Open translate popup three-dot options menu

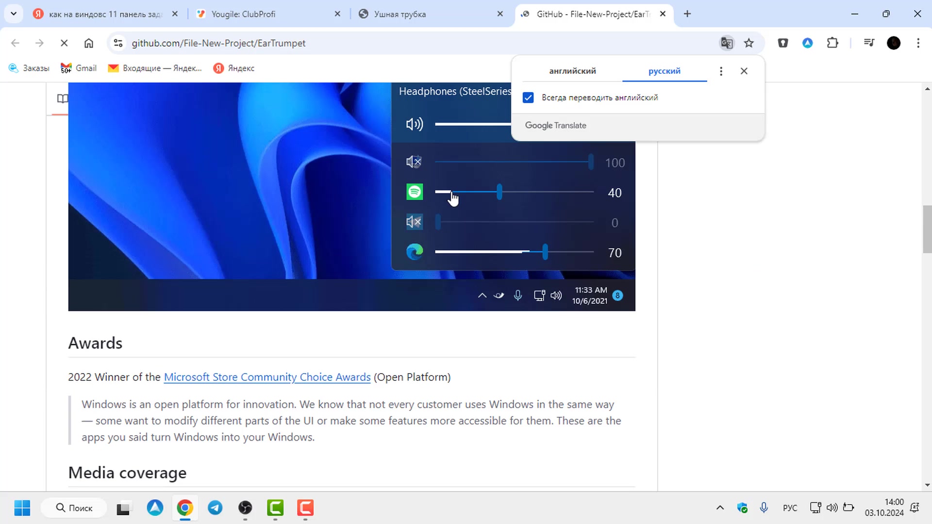click(x=721, y=71)
